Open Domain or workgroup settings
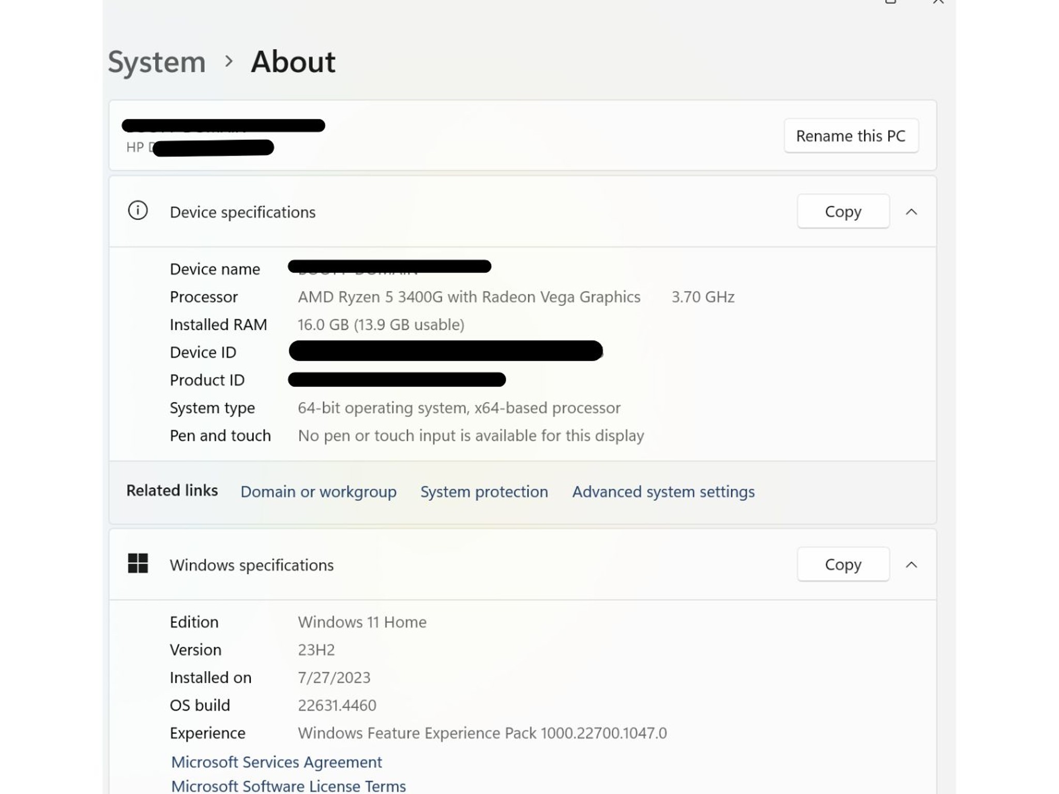 click(319, 492)
